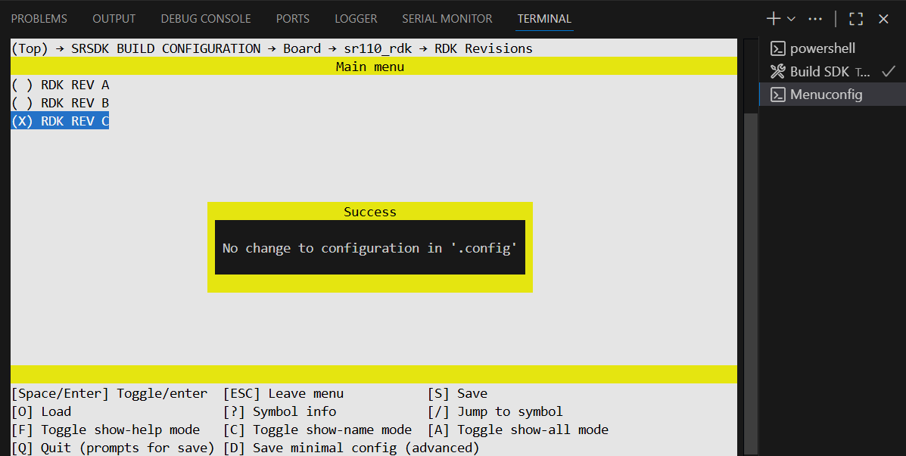Maximize the panel size

pyautogui.click(x=856, y=19)
